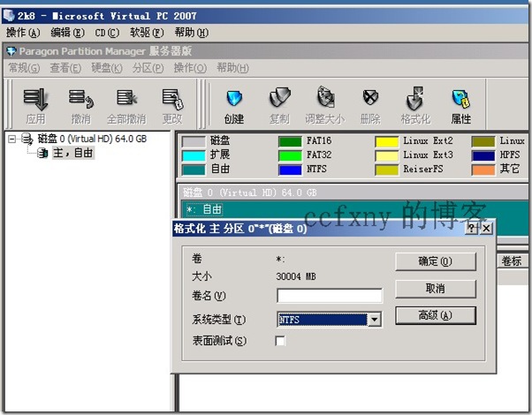Click the ReiserFS legend swatch
This screenshot has height=415, width=532.
[x=387, y=170]
